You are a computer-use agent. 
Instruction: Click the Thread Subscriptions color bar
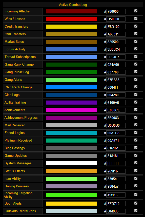(x=72, y=57)
